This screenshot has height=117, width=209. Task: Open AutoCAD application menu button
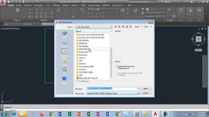click(x=3, y=3)
